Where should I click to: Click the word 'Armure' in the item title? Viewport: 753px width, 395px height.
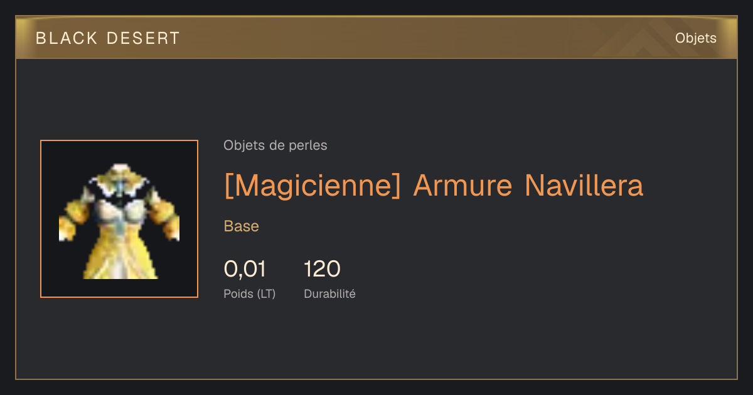462,186
